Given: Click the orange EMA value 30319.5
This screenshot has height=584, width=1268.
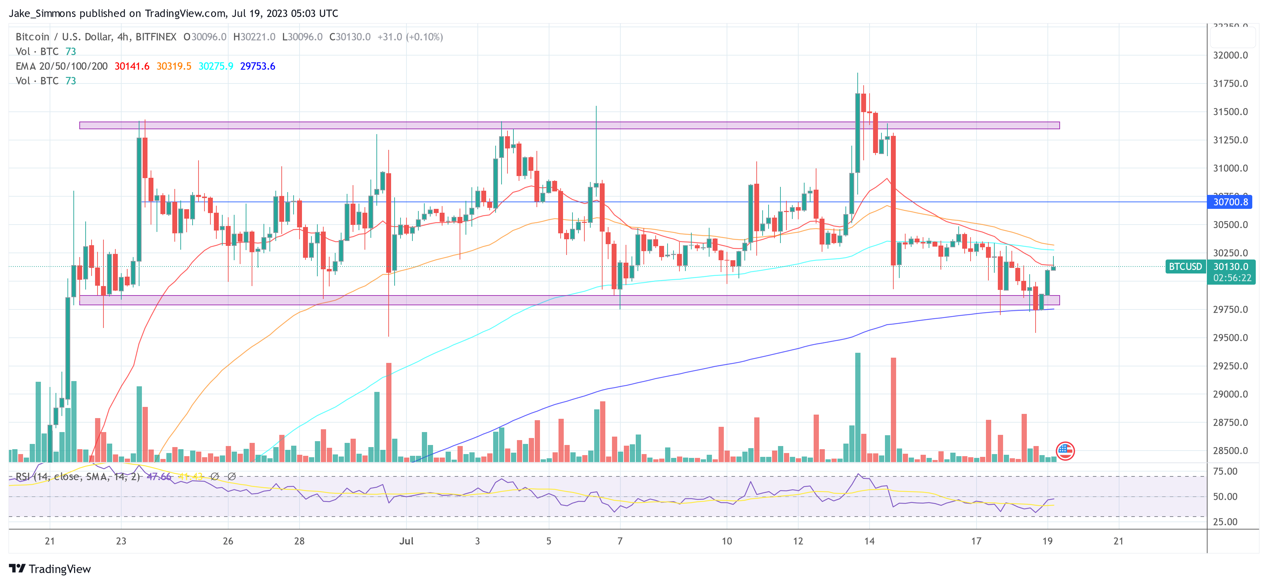Looking at the screenshot, I should [x=174, y=66].
